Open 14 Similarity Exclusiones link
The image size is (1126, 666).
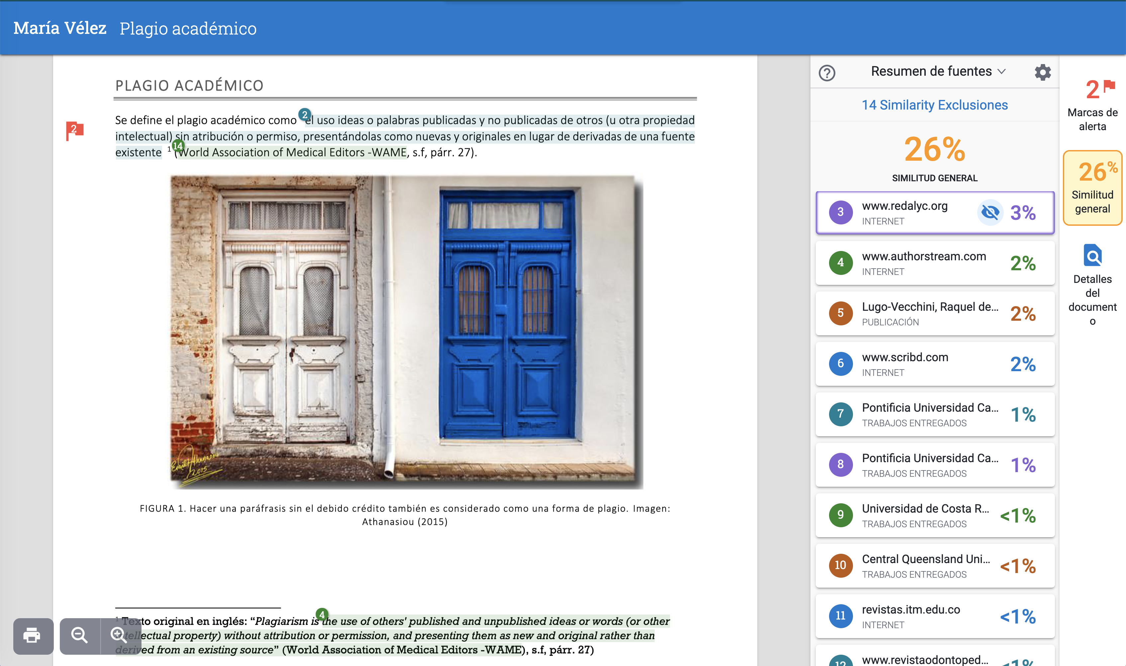pos(934,105)
